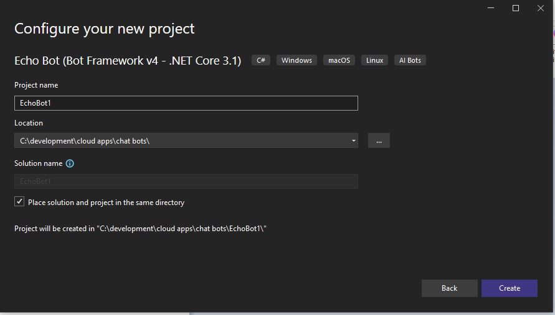
Task: Focus the Project name field containing EchoBot1
Action: [x=186, y=103]
